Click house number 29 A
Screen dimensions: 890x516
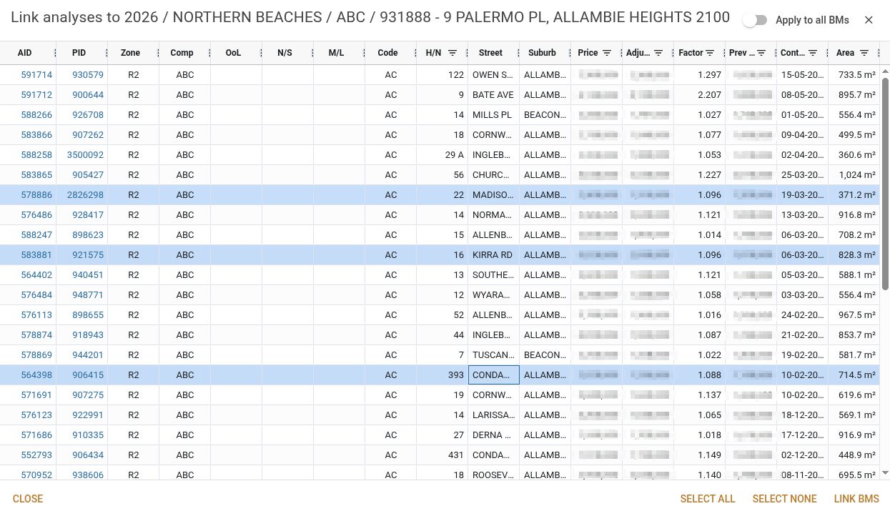(x=455, y=154)
